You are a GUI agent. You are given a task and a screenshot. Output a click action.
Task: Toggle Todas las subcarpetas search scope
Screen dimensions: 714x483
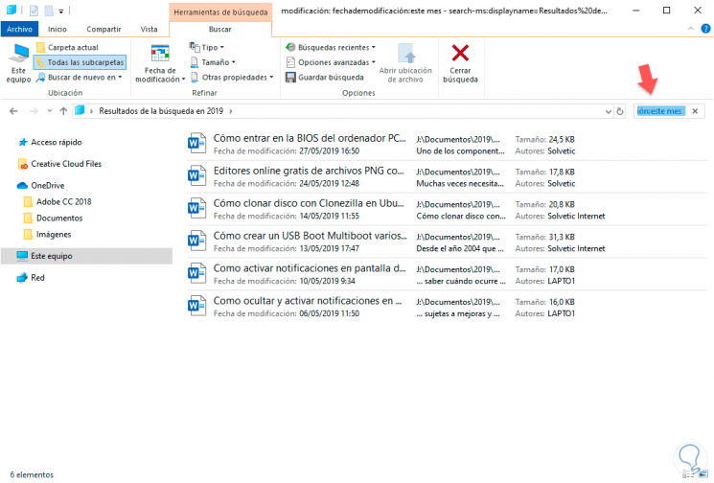point(81,62)
